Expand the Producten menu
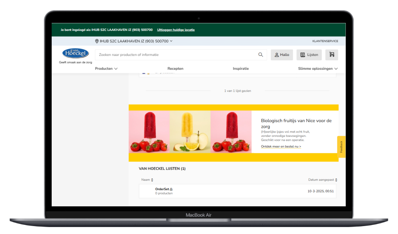Screen dimensions: 398x234 106,69
